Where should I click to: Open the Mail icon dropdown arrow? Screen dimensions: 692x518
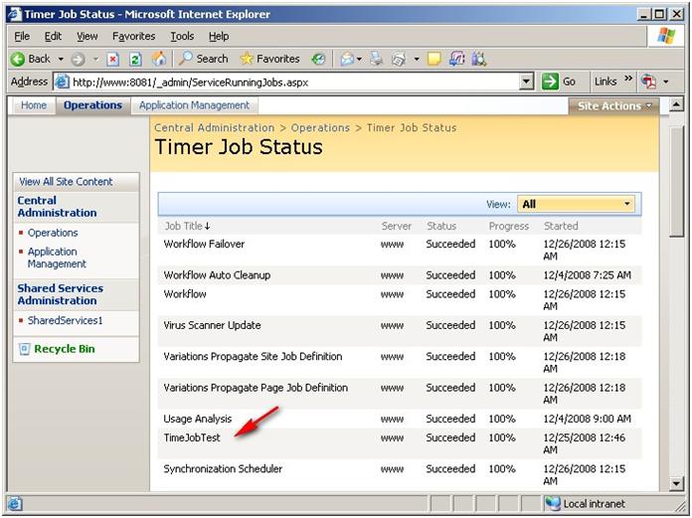360,59
